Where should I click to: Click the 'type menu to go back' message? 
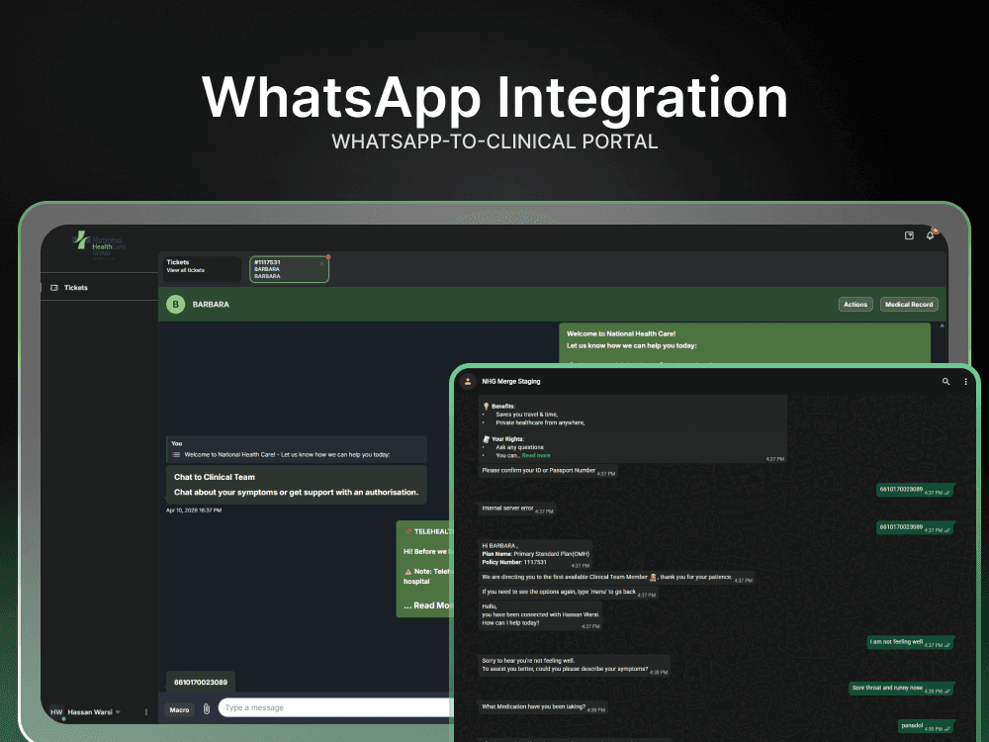pyautogui.click(x=569, y=593)
